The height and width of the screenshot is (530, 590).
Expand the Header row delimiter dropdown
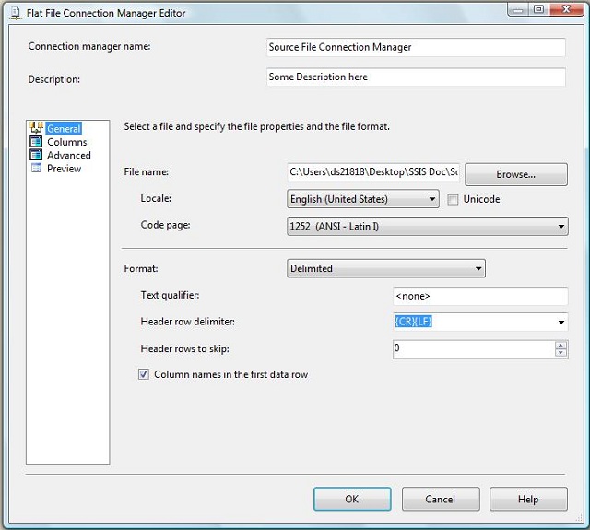coord(561,323)
